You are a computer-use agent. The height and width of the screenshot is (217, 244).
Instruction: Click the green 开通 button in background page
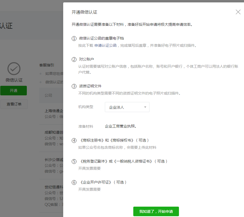coord(13,91)
